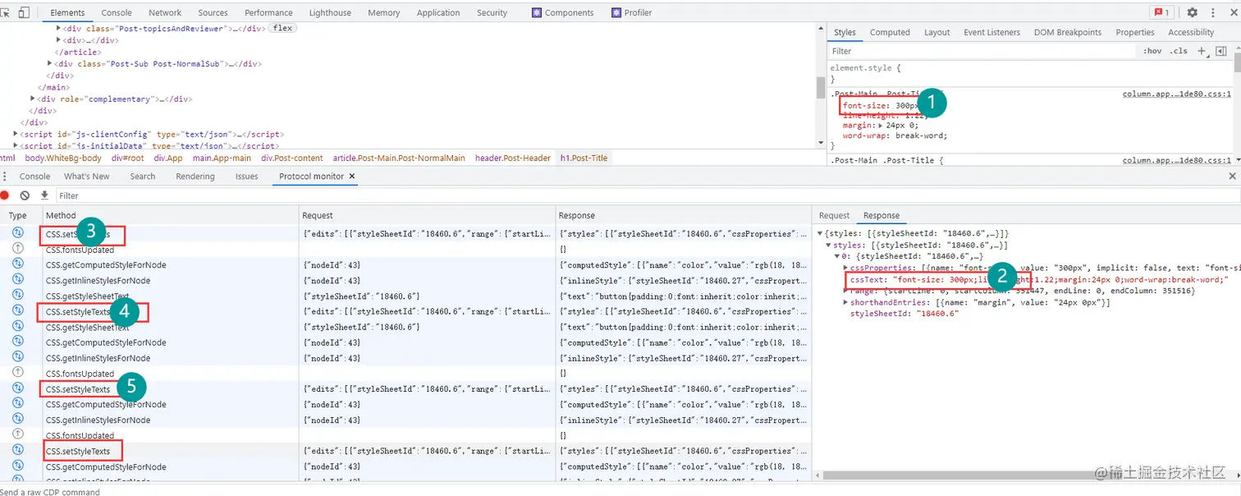
Task: Select h1.Post-Title breadcrumb
Action: pos(584,158)
